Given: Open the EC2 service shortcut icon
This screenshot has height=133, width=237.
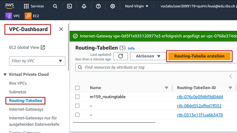Looking at the screenshot, I should pos(28,16).
